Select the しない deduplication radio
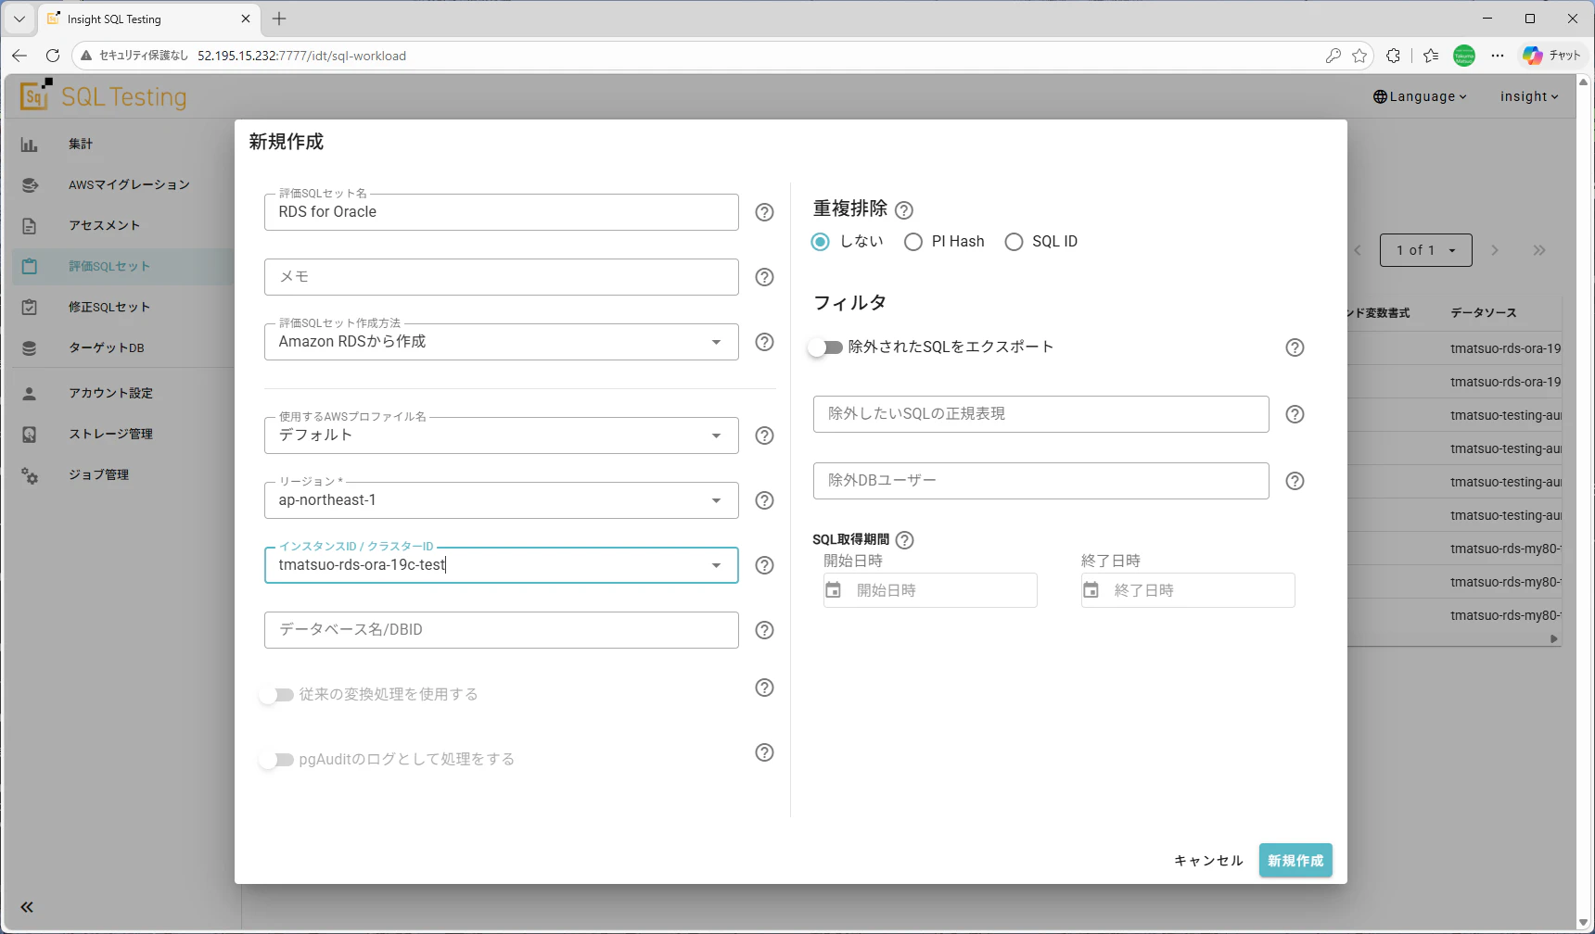Viewport: 1595px width, 934px height. [x=820, y=242]
